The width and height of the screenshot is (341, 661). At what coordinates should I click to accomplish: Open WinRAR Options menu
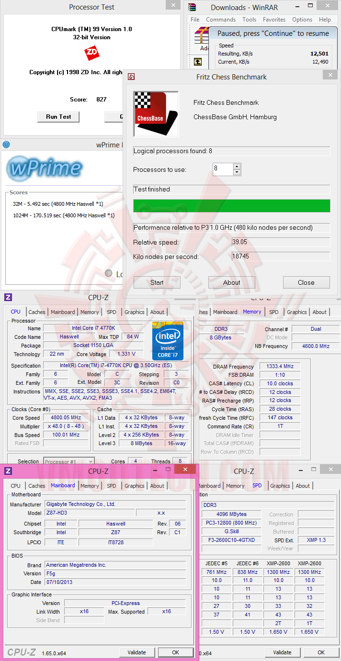(302, 20)
